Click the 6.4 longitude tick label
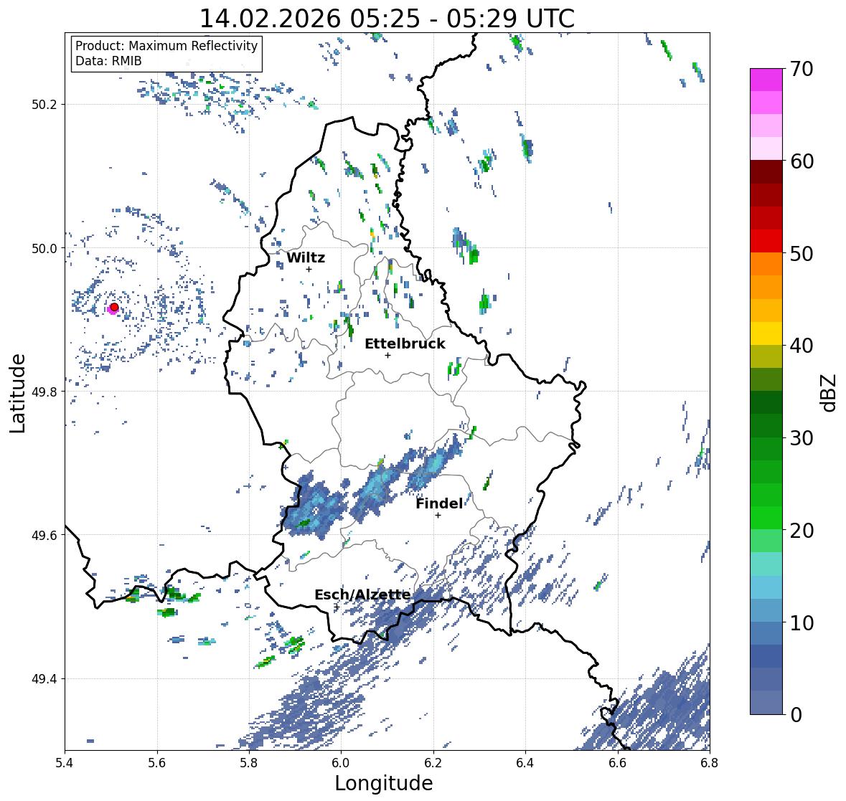 tap(525, 763)
